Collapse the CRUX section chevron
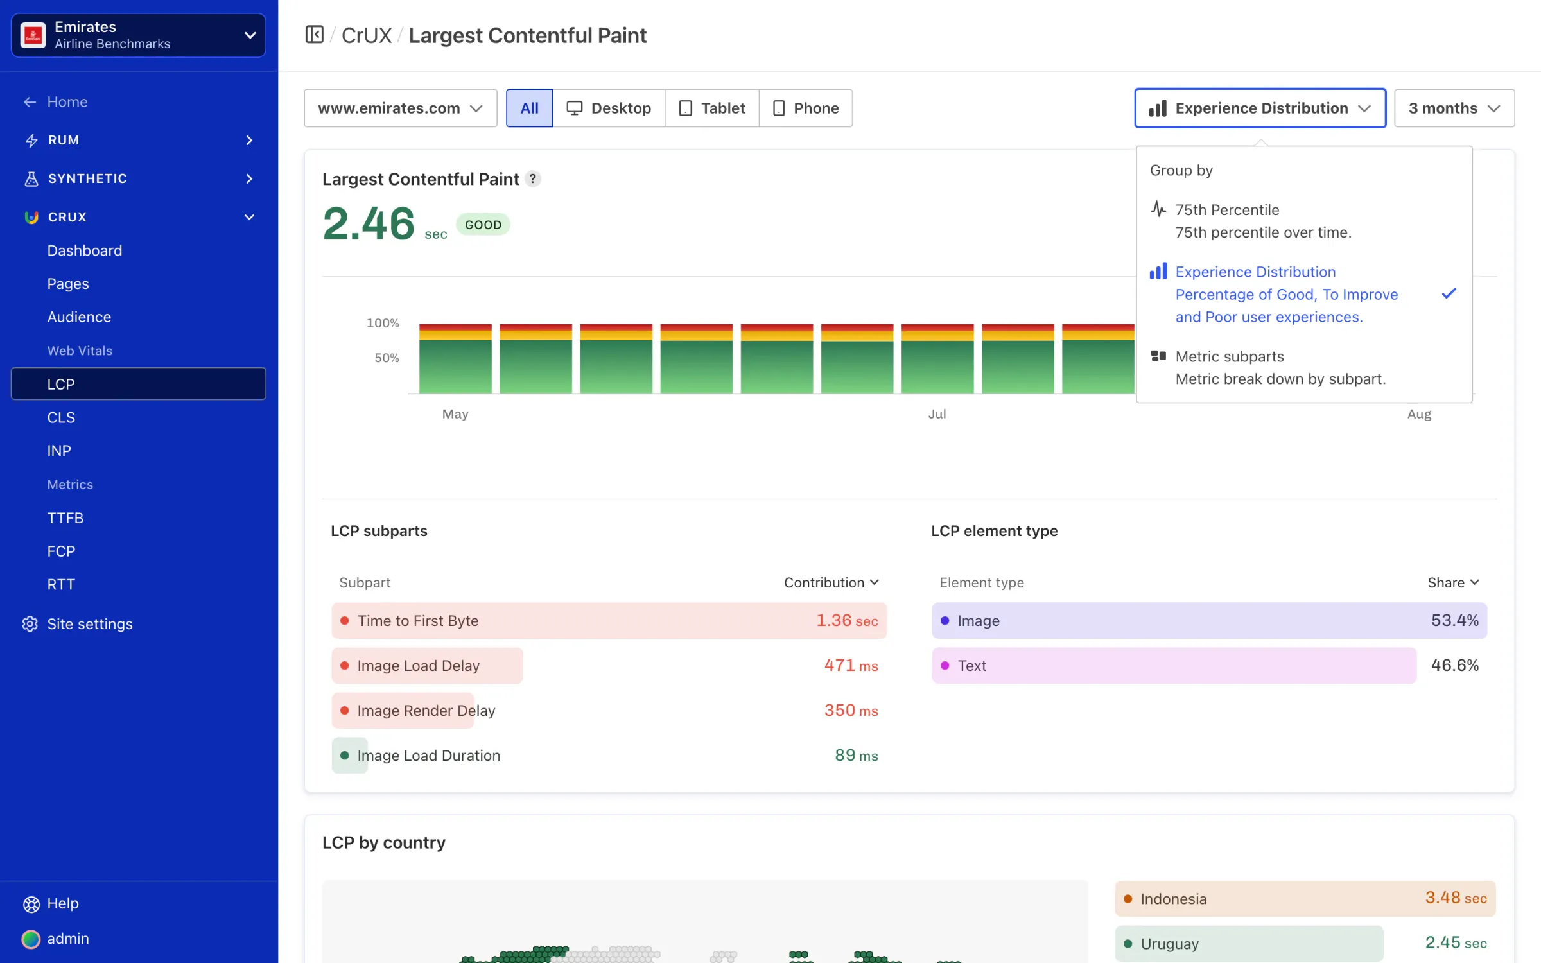The image size is (1541, 963). pyautogui.click(x=250, y=217)
